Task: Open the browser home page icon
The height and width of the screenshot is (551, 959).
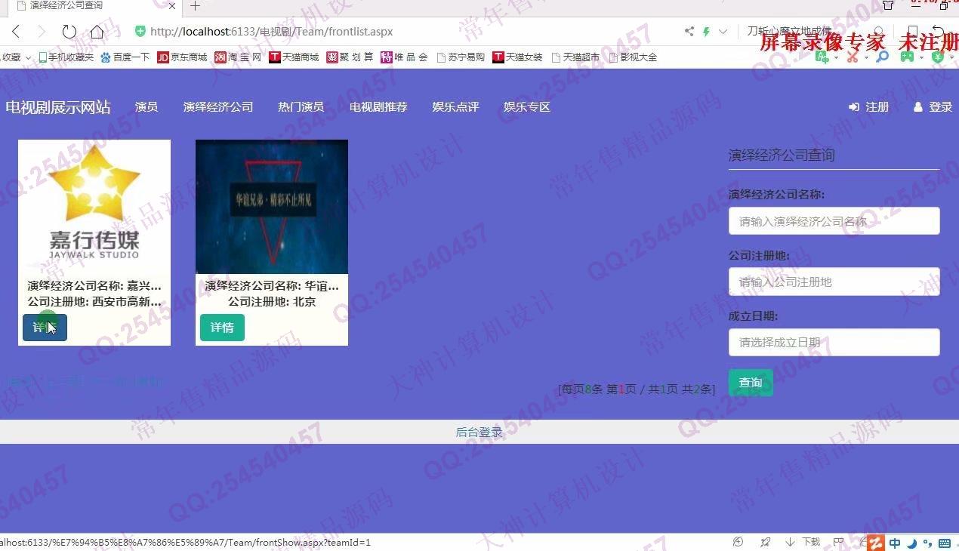Action: click(x=97, y=32)
